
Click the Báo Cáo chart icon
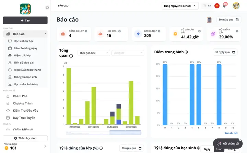click(8, 34)
